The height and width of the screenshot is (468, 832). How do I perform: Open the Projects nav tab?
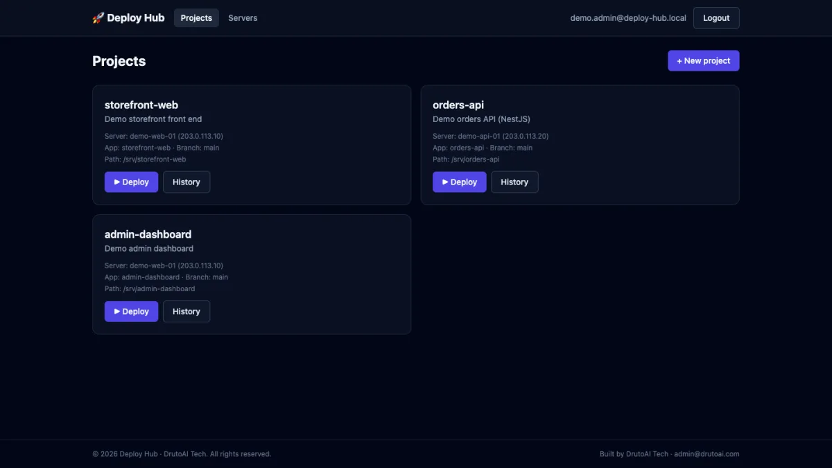tap(196, 18)
